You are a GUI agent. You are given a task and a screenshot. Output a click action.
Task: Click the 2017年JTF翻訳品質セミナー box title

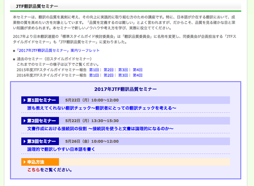(x=125, y=89)
